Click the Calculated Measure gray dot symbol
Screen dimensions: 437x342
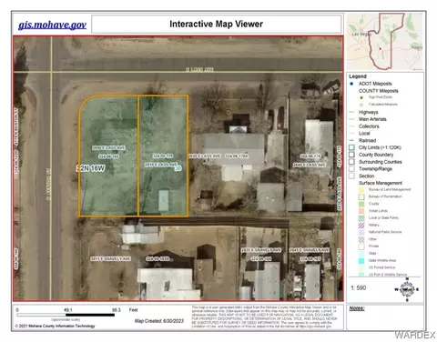(361, 105)
